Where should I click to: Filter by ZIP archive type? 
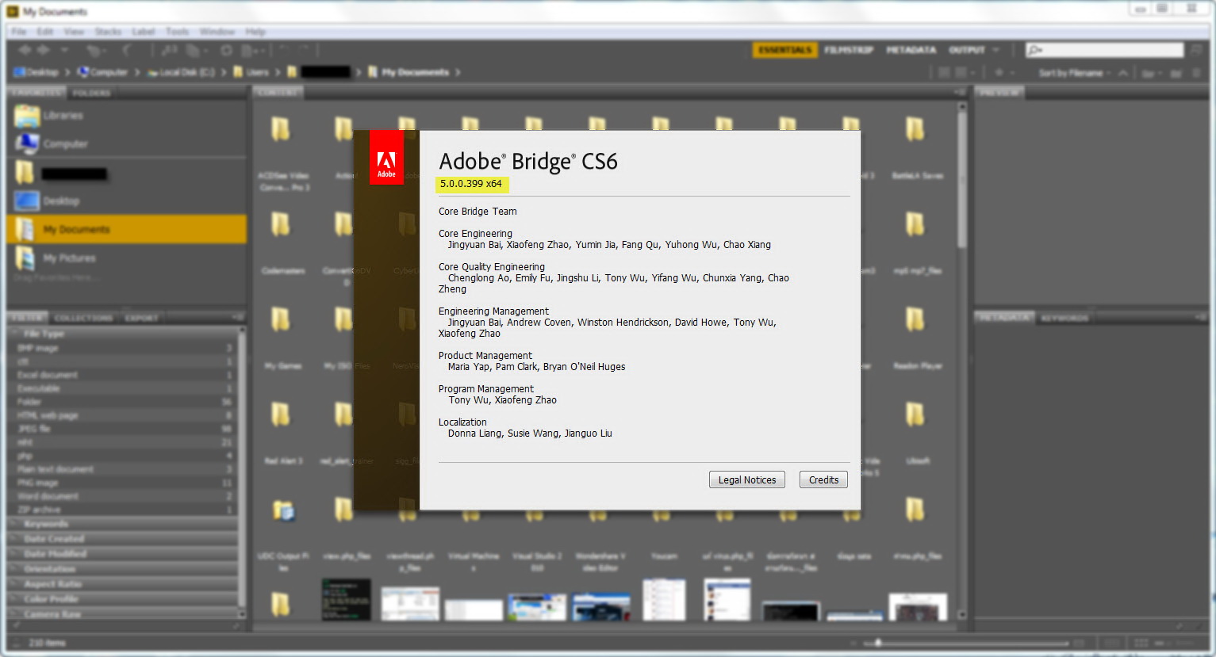tap(123, 510)
